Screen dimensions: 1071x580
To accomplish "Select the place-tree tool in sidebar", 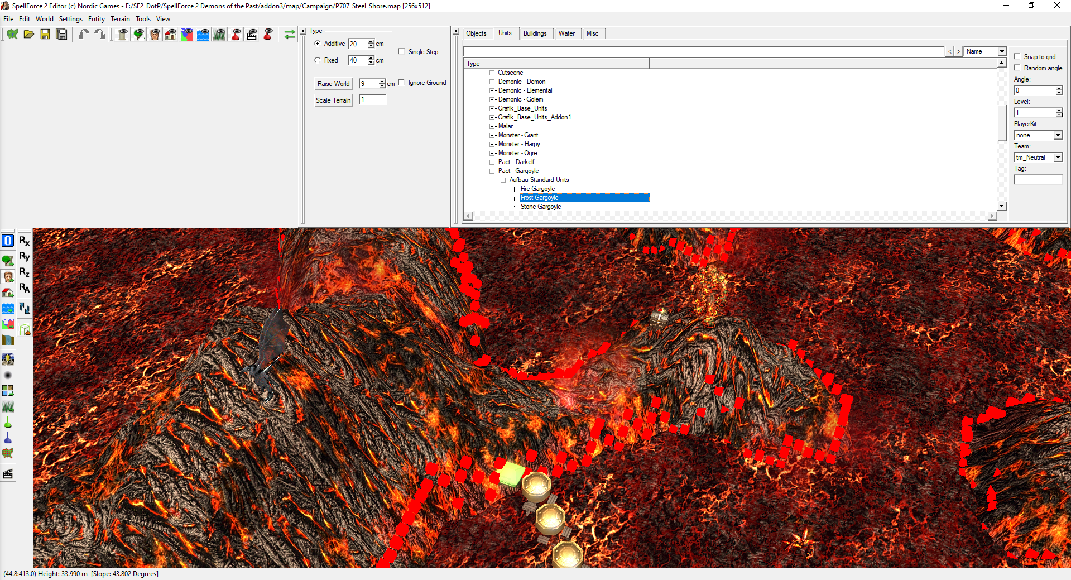I will [x=8, y=260].
